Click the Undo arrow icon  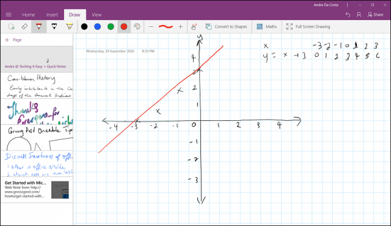348,15
